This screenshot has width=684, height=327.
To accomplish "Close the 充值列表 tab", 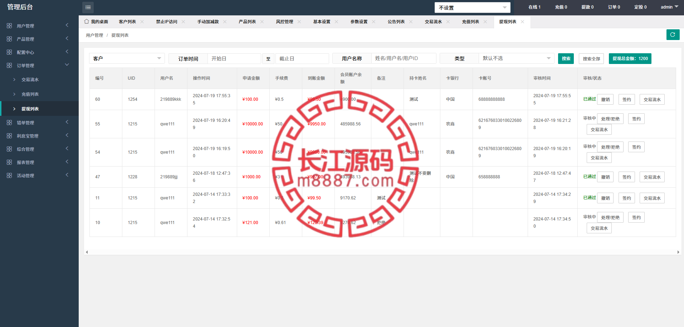I will (x=485, y=22).
